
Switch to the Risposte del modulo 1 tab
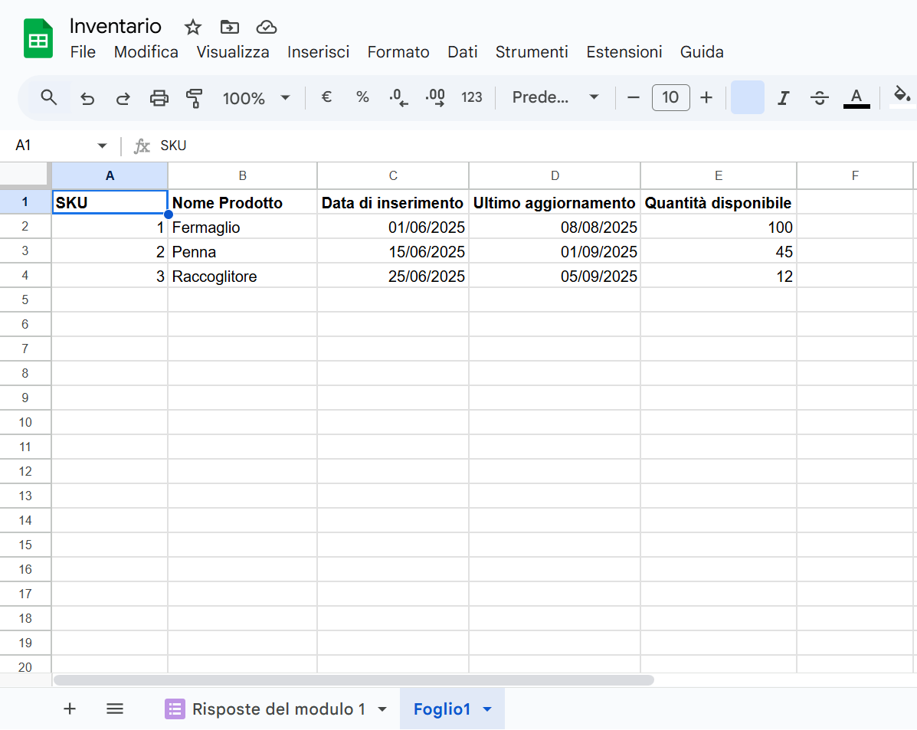[278, 709]
